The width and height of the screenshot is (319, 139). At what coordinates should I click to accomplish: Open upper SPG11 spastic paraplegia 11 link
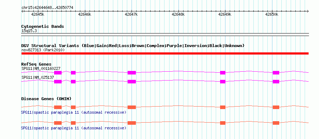pos(73,112)
